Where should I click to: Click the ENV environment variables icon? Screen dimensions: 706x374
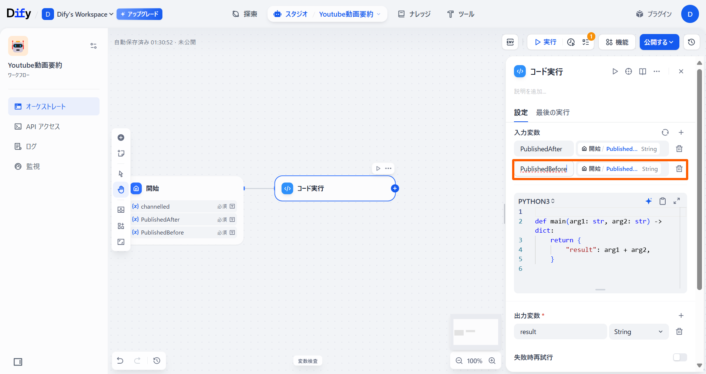[510, 42]
